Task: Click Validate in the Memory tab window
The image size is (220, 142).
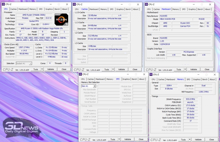Action: tap(198, 140)
